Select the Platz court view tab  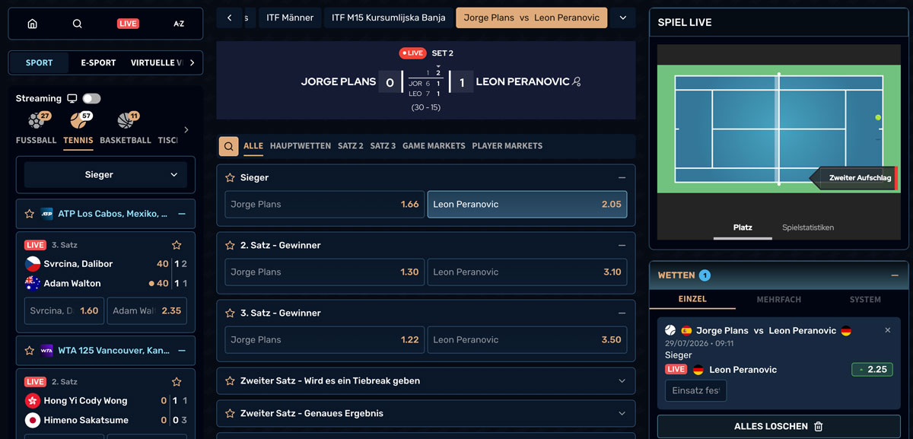[743, 227]
